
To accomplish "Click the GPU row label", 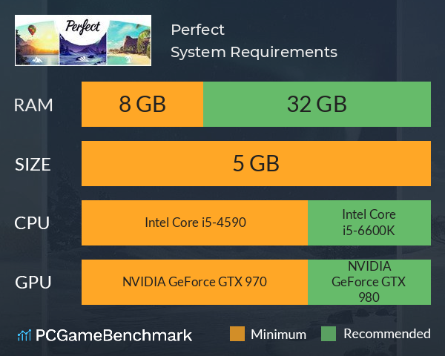I will [x=33, y=282].
